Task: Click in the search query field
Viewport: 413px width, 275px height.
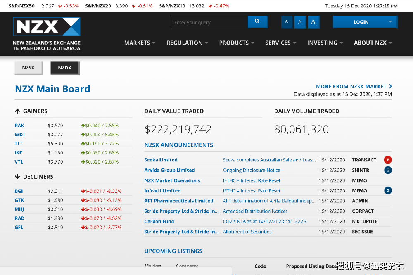Action: click(209, 22)
